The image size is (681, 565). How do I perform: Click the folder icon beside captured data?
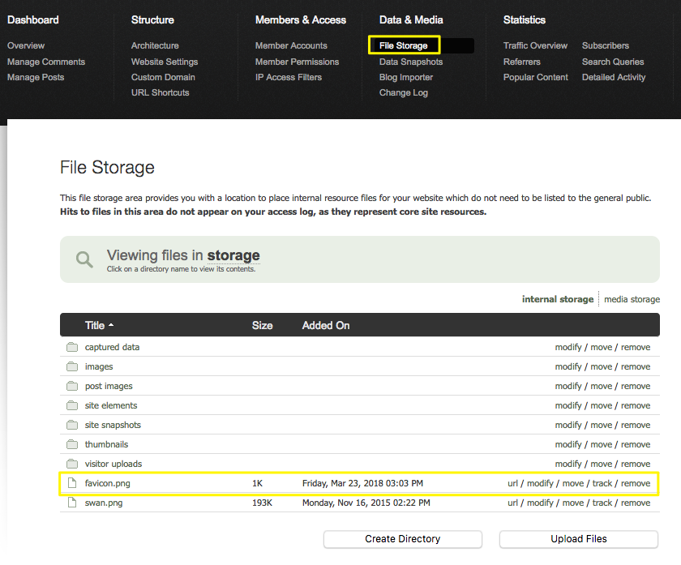click(71, 348)
